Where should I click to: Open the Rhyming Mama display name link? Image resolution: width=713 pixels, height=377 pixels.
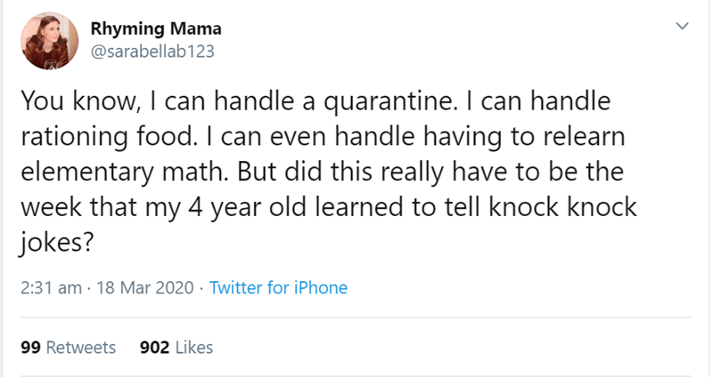tap(143, 28)
